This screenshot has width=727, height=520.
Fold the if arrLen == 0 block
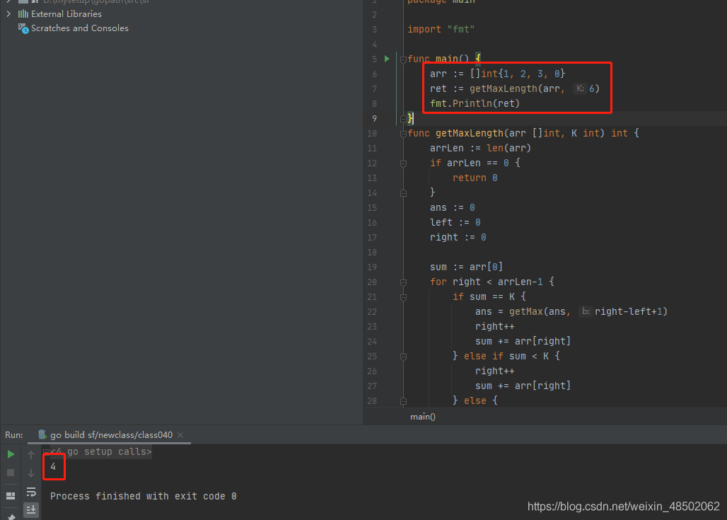coord(403,163)
